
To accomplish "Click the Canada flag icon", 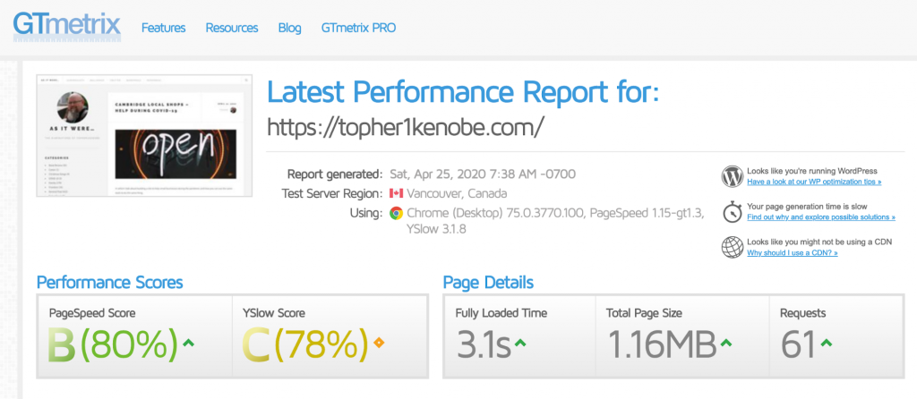I will [396, 193].
